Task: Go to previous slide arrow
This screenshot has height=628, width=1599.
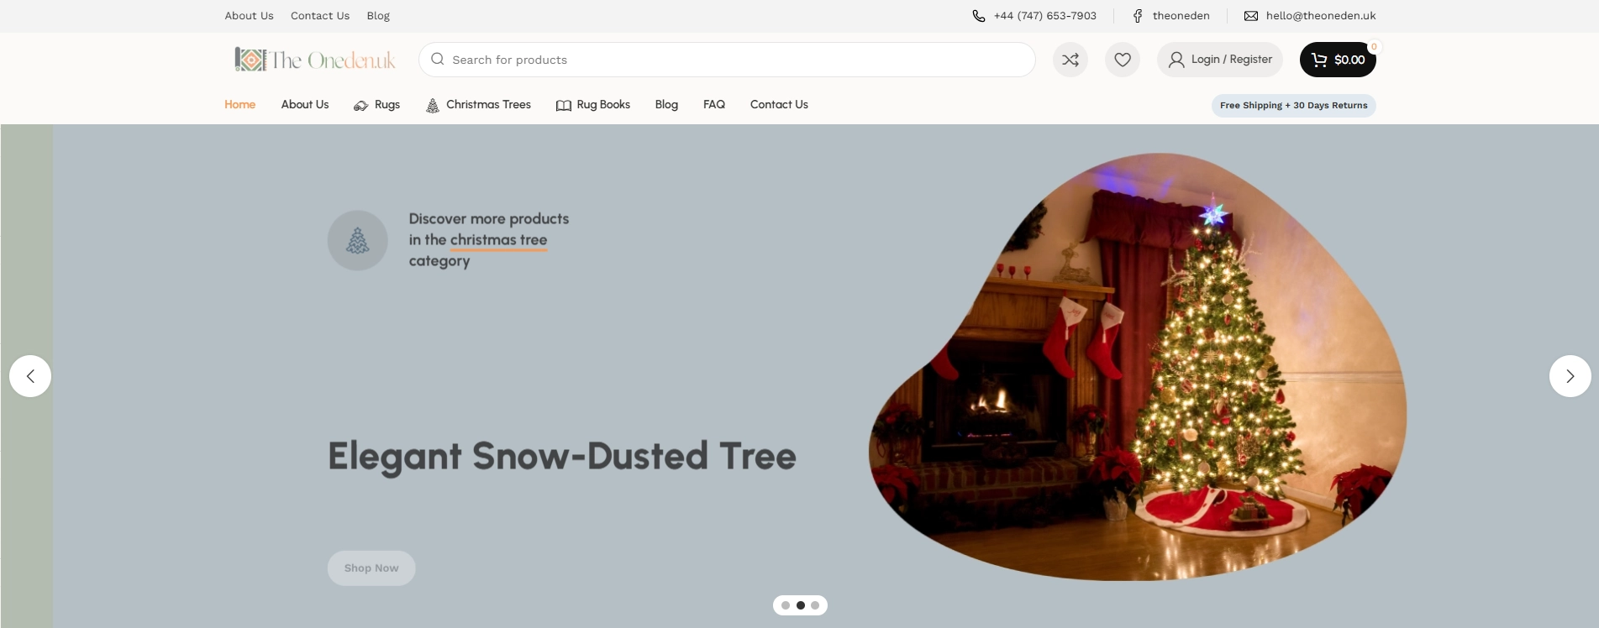Action: point(30,376)
